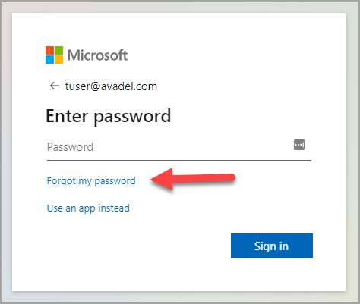Select the tuser@avadel.com account text
Image resolution: width=360 pixels, height=304 pixels.
click(111, 86)
